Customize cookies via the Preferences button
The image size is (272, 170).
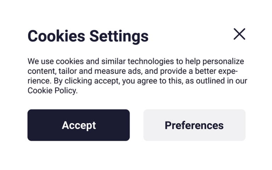pos(194,125)
